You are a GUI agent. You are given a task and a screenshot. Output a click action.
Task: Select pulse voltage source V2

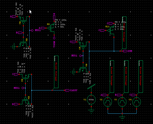[108, 102]
